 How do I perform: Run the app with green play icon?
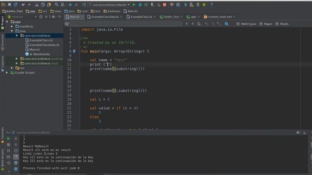pyautogui.click(x=134, y=4)
